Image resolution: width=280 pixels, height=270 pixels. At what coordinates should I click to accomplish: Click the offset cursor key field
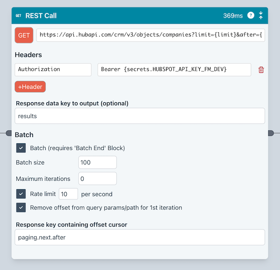[x=140, y=237]
